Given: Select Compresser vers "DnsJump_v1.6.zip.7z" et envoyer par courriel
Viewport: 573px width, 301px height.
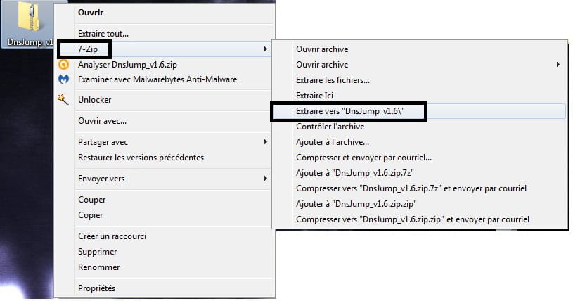Looking at the screenshot, I should coord(411,188).
